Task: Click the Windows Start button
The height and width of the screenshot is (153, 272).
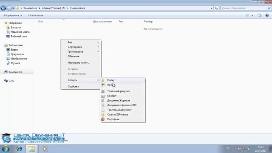Action: tap(6, 149)
